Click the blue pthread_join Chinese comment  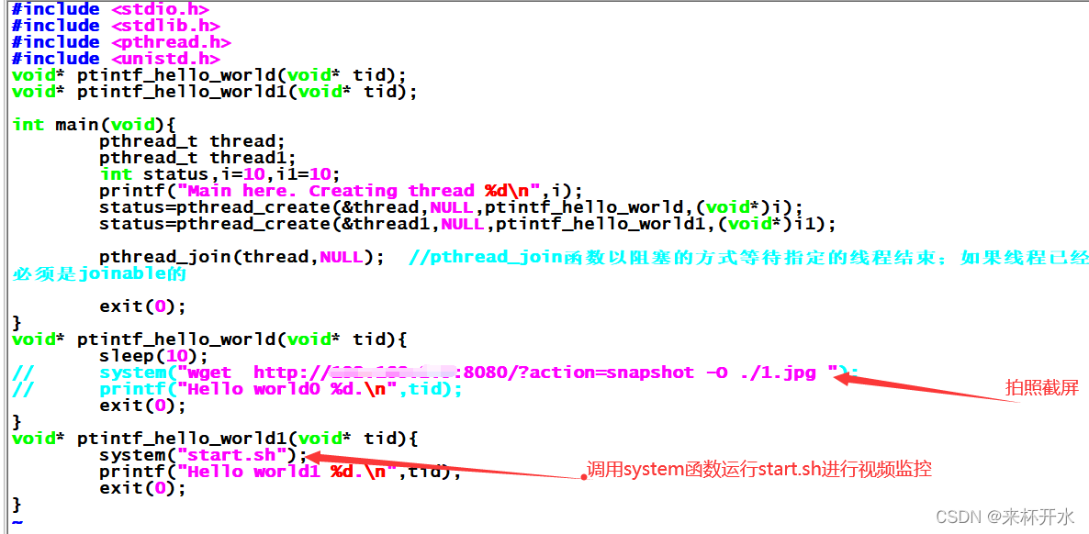(748, 258)
